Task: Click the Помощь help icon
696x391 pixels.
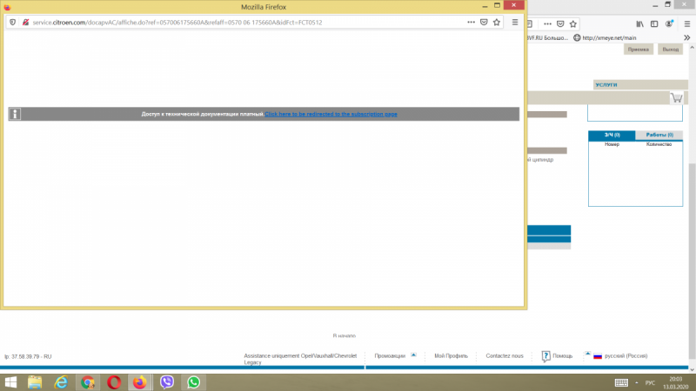Action: pyautogui.click(x=545, y=355)
